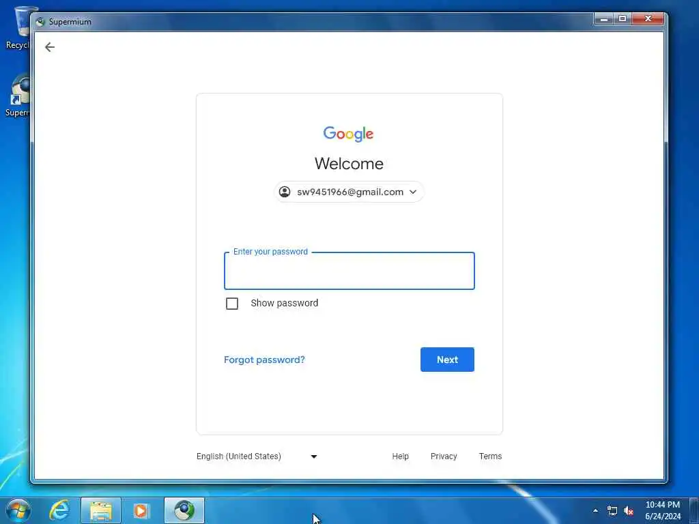Open the Terms link
Image resolution: width=699 pixels, height=524 pixels.
(490, 456)
